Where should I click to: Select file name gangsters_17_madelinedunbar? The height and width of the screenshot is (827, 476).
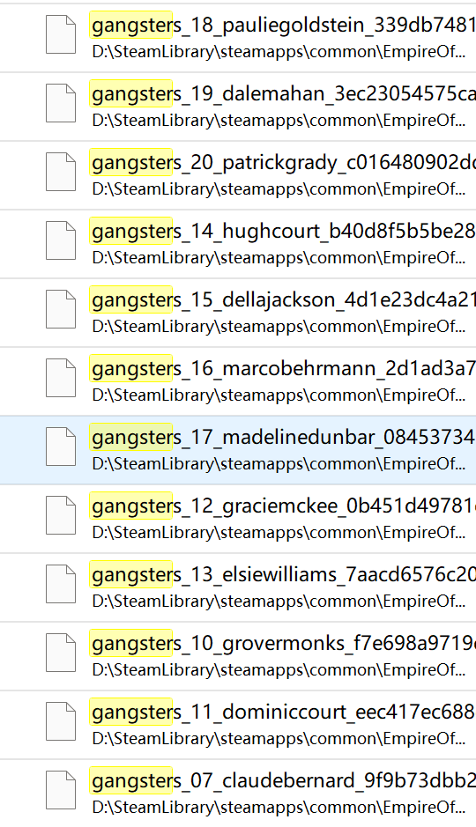coord(283,437)
